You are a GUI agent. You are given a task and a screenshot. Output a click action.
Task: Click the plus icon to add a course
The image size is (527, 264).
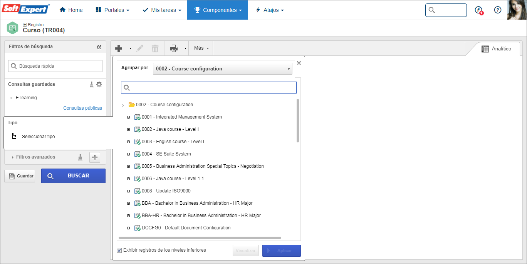(119, 48)
